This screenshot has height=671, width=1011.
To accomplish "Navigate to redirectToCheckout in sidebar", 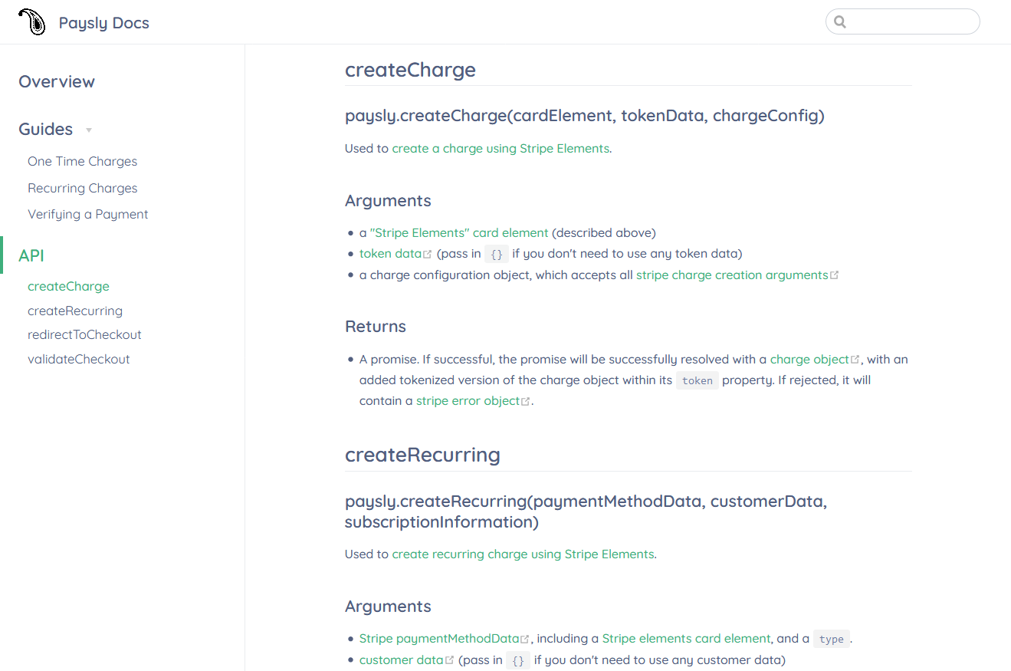I will (x=84, y=334).
